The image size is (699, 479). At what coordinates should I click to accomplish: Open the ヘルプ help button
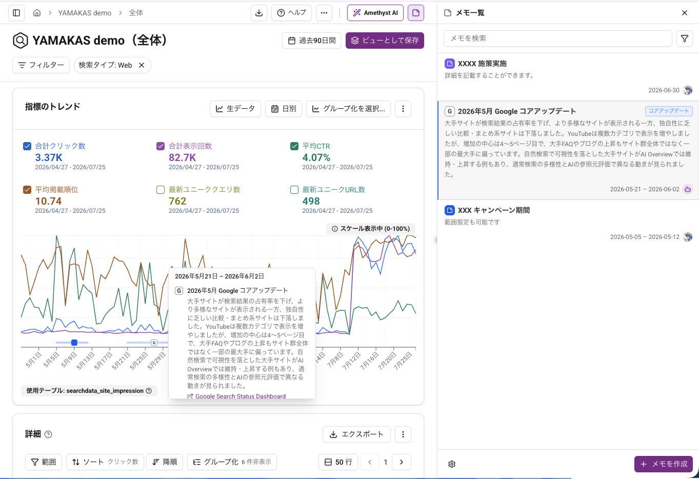click(x=292, y=13)
